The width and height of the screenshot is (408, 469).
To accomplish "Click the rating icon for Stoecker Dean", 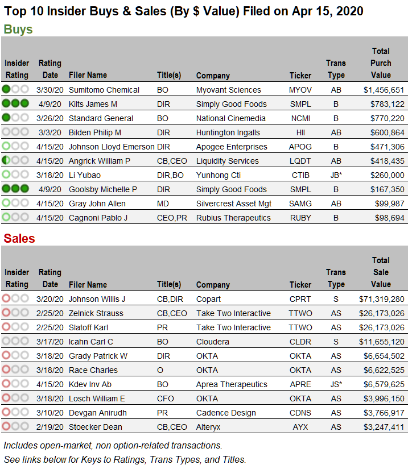I will click(x=15, y=427).
